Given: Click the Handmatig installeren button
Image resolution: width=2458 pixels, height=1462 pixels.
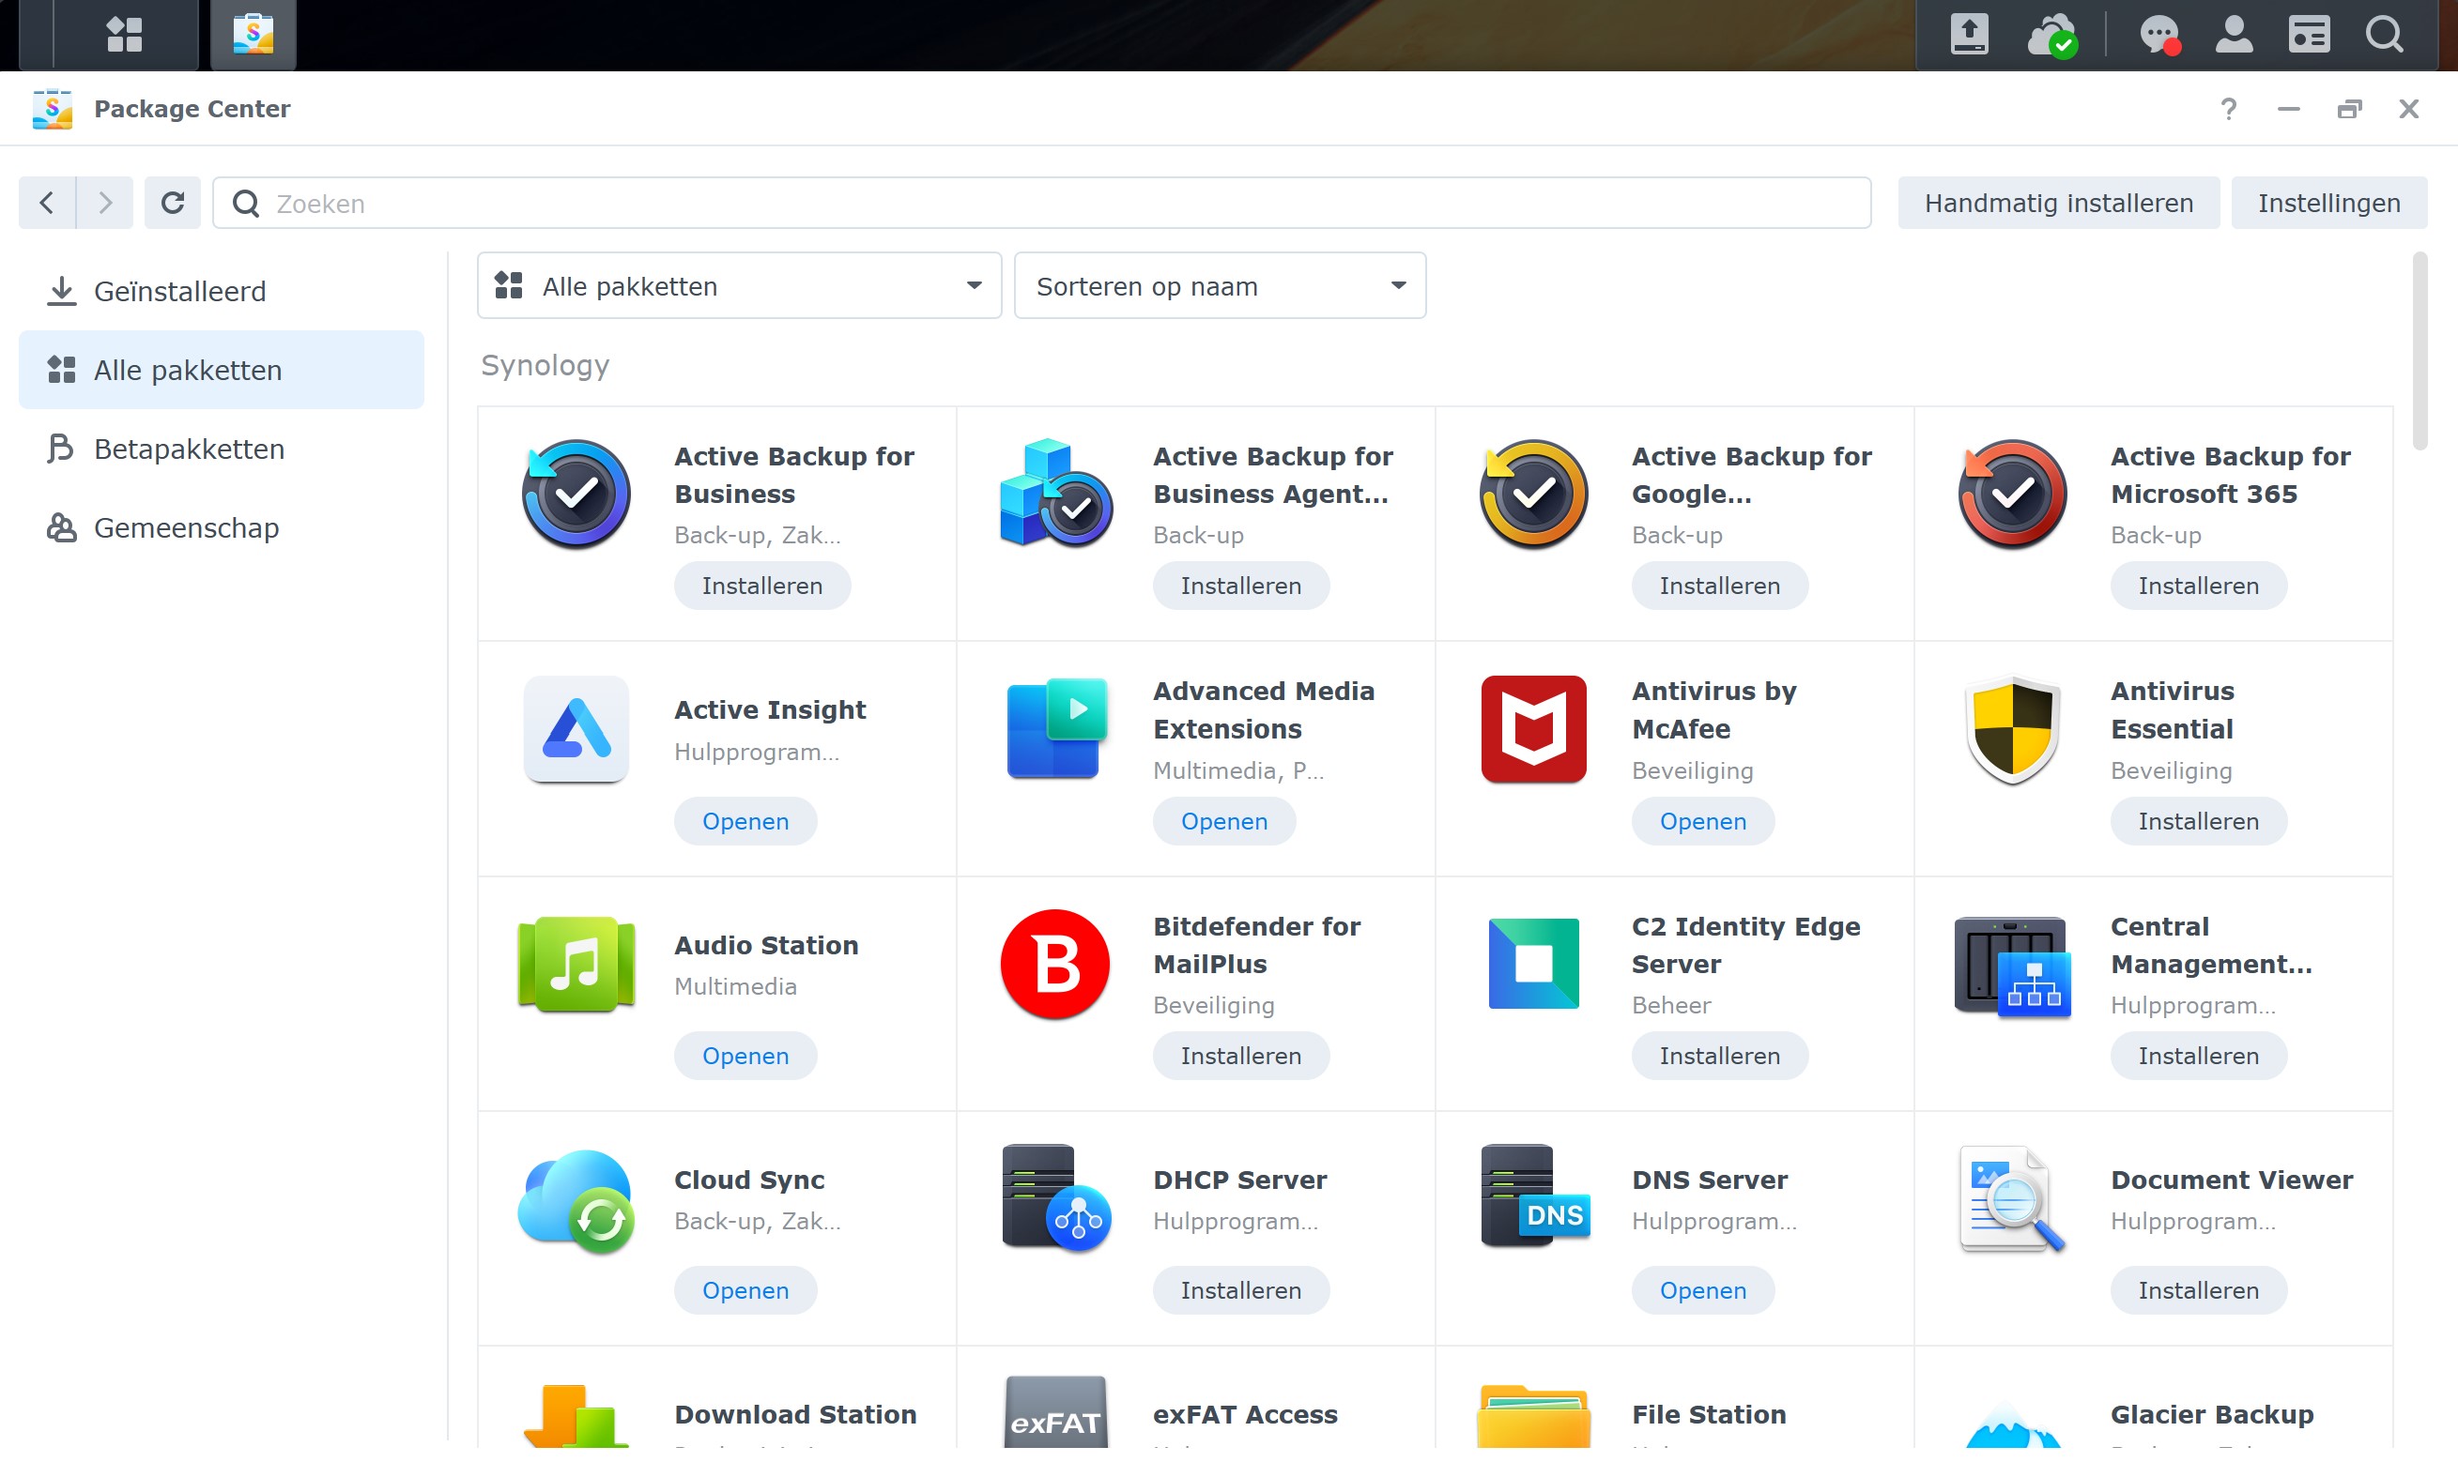Looking at the screenshot, I should click(2058, 203).
